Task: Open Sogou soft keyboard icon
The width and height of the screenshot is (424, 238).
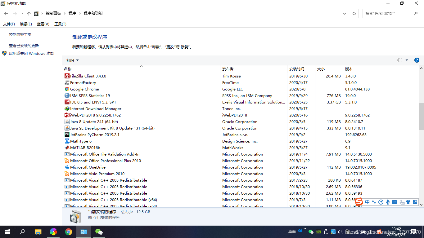Action: [395, 202]
